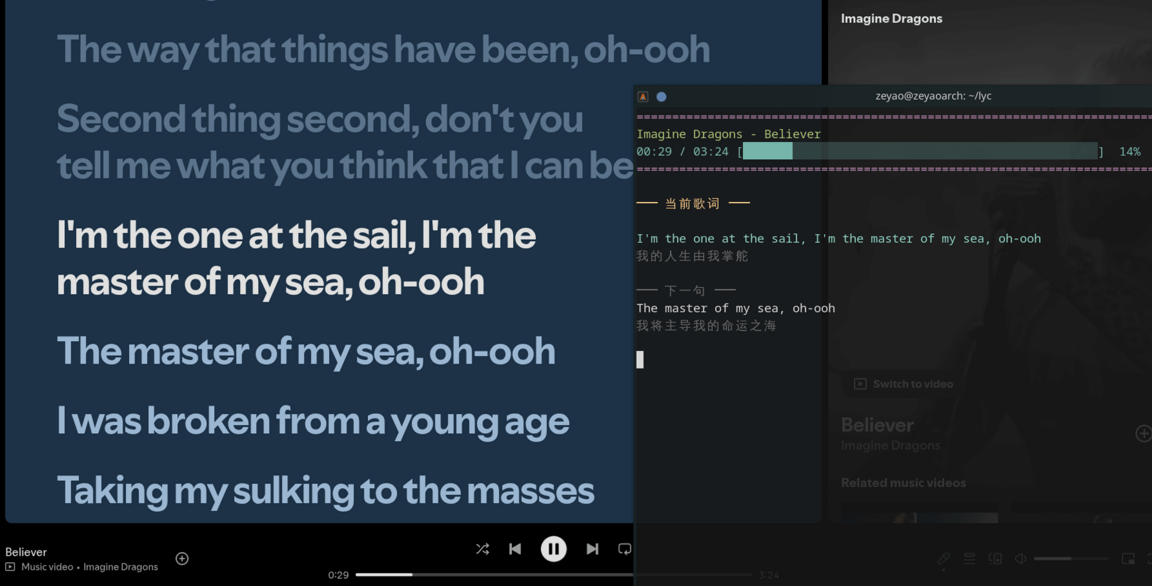1152x586 pixels.
Task: Adjust the volume slider
Action: point(1070,558)
